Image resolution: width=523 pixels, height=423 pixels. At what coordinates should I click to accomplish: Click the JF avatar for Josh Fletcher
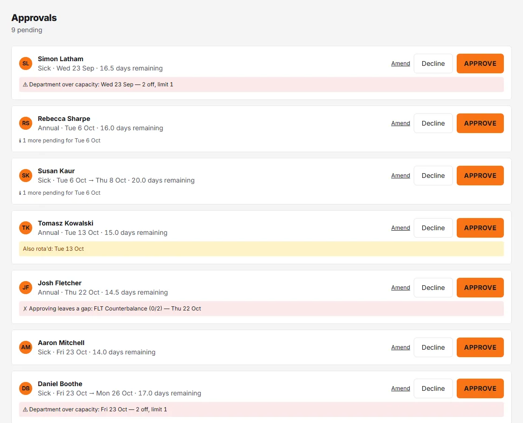26,288
